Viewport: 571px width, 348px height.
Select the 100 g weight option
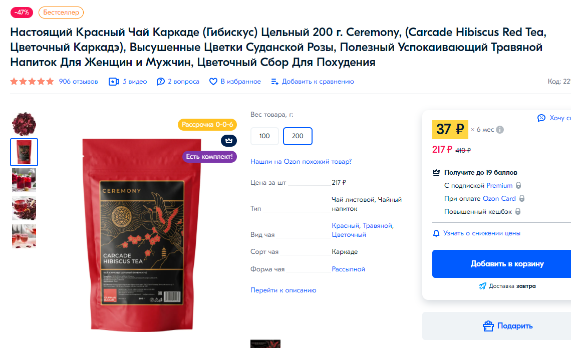pyautogui.click(x=264, y=136)
